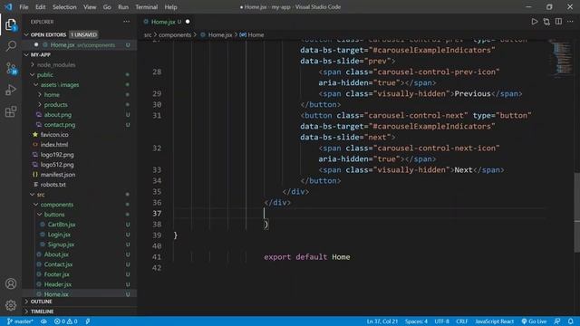Open Footer.jsx file
Viewport: 580px width, 326px height.
56,274
